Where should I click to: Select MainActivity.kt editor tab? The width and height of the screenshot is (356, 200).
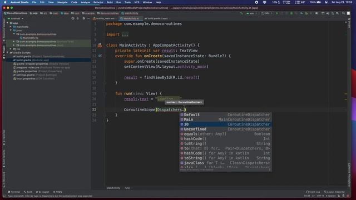tap(131, 18)
